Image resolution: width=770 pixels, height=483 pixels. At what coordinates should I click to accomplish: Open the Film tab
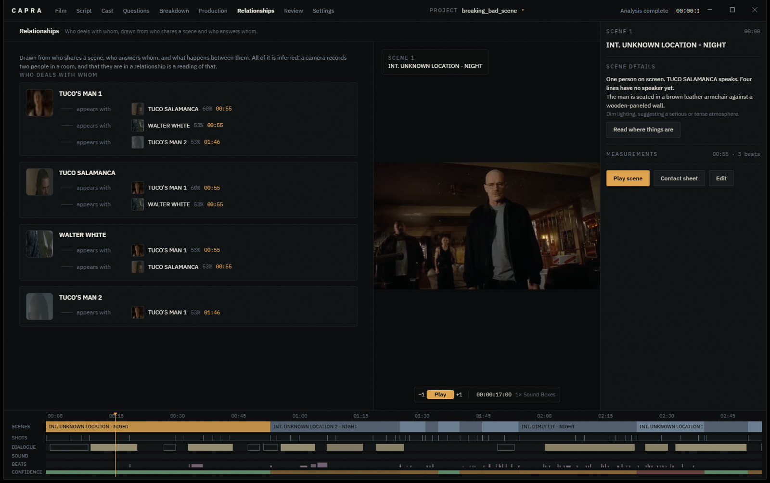[x=61, y=11]
